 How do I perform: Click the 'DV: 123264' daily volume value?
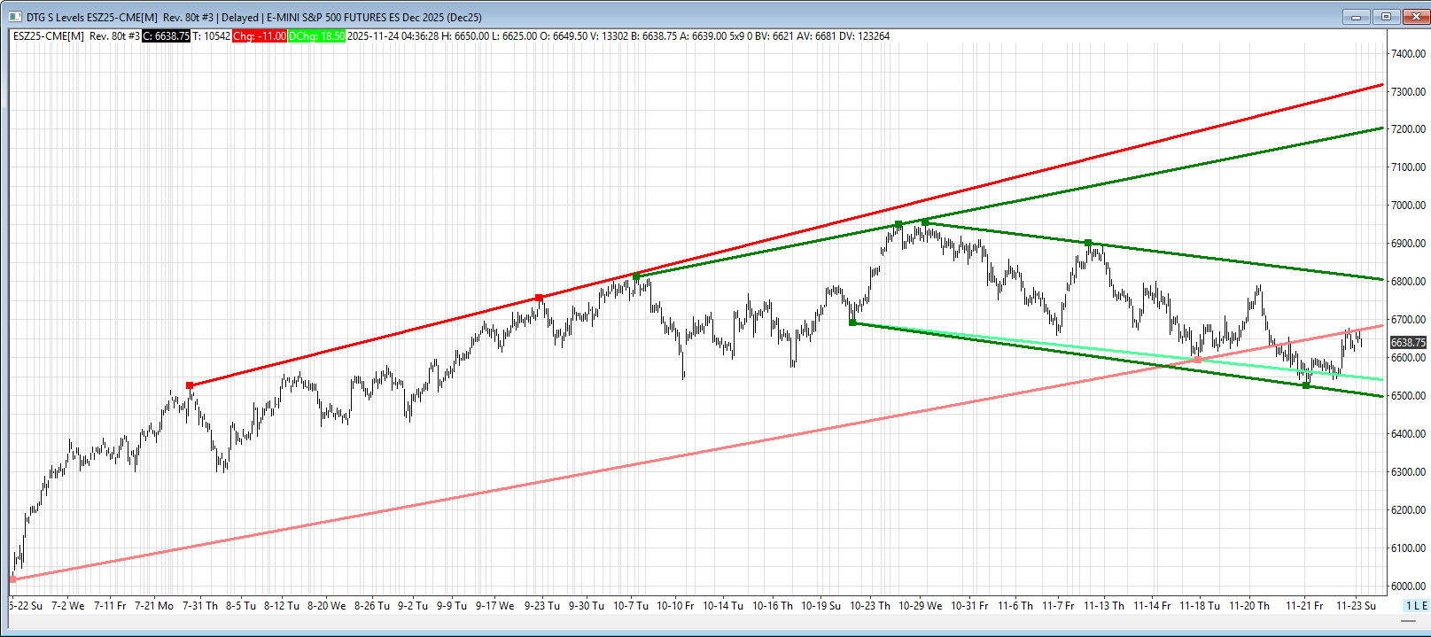[x=864, y=36]
